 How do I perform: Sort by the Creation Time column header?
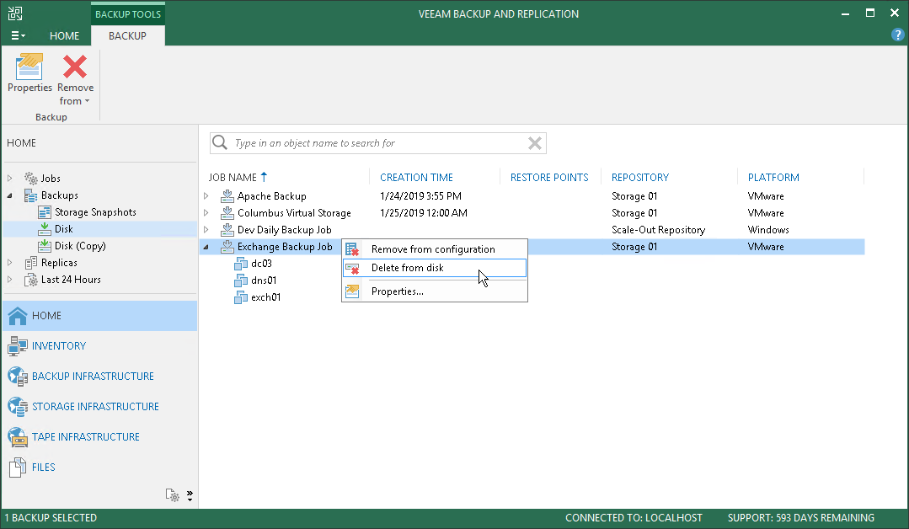416,178
